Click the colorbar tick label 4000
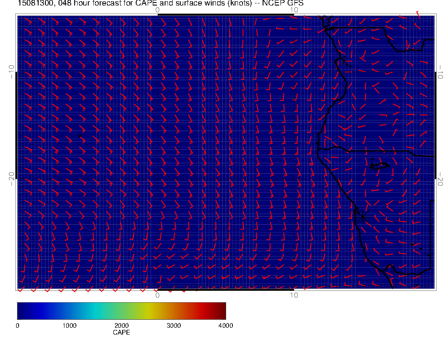448x346 pixels. [x=225, y=325]
